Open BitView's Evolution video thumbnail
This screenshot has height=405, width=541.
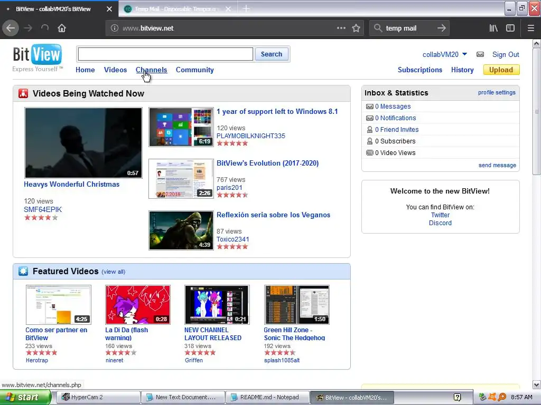click(181, 179)
